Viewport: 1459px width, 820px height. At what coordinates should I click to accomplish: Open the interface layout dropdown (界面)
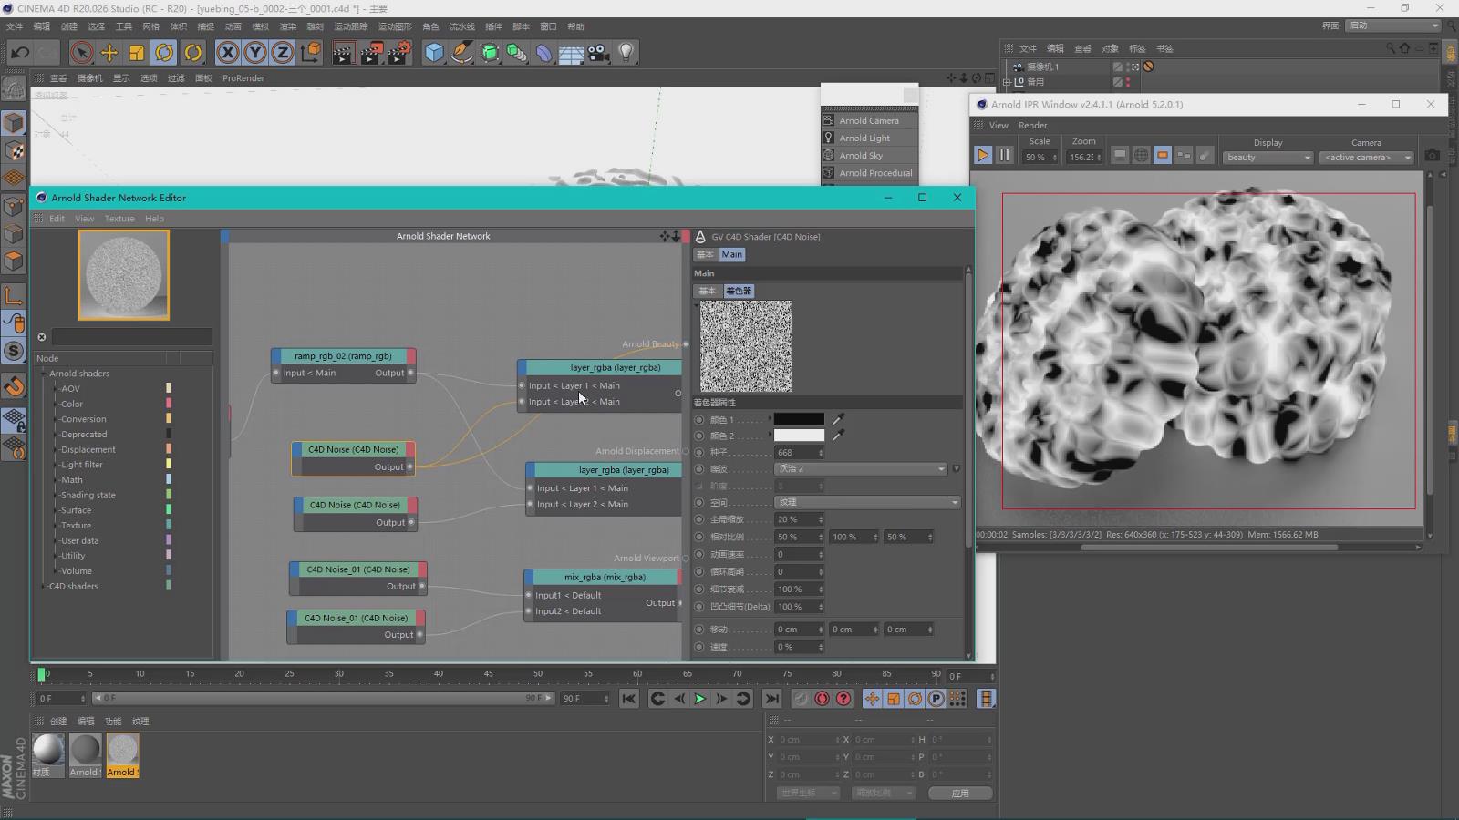1392,26
